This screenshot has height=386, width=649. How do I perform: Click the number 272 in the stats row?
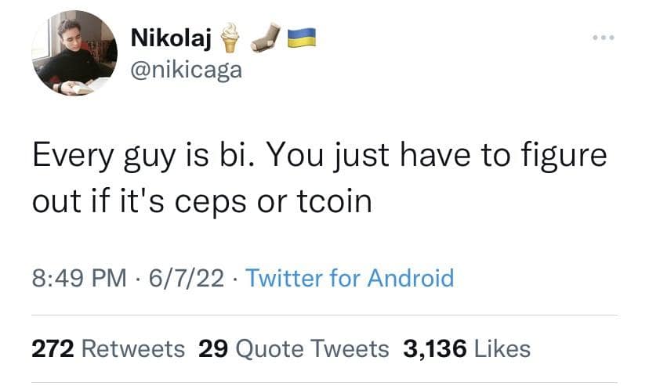(53, 348)
